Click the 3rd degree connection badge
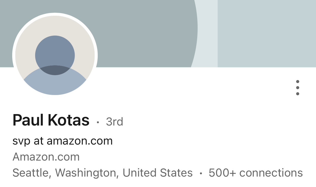Image resolution: width=316 pixels, height=187 pixels. [x=114, y=122]
